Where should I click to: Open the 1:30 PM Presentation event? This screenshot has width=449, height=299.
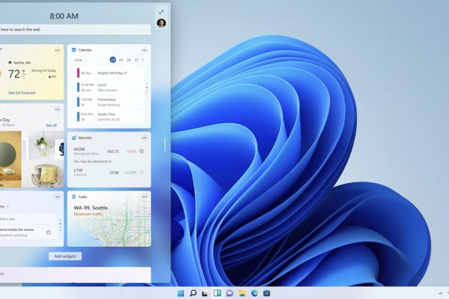pyautogui.click(x=110, y=102)
